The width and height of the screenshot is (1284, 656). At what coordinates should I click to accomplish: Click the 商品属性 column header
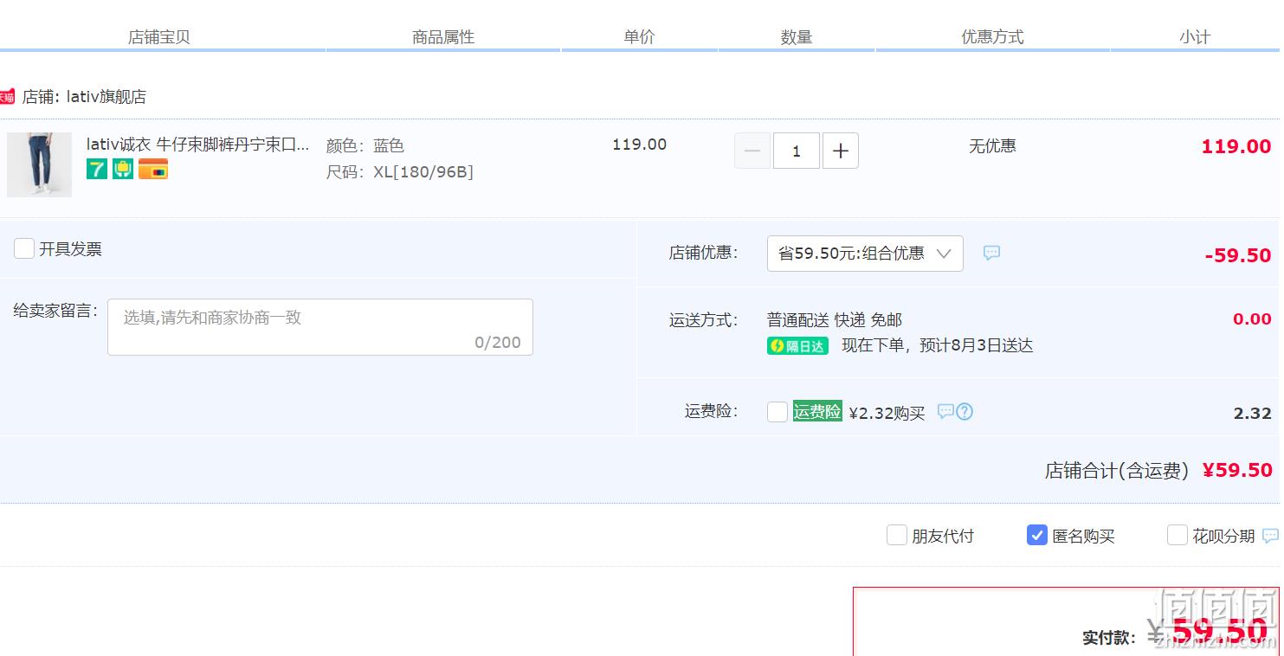[x=443, y=37]
